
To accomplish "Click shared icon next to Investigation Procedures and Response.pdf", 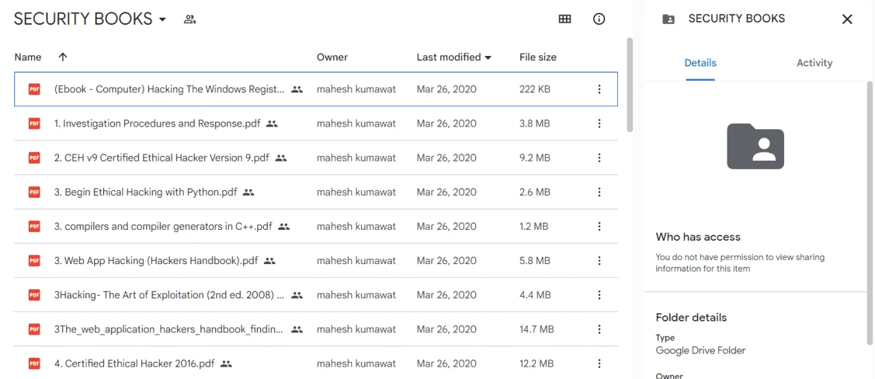I will [x=272, y=124].
